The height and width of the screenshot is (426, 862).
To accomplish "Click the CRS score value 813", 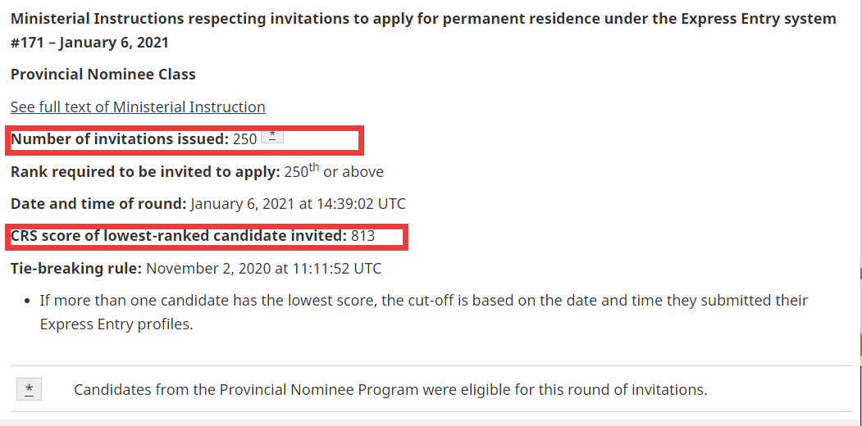I will (363, 236).
